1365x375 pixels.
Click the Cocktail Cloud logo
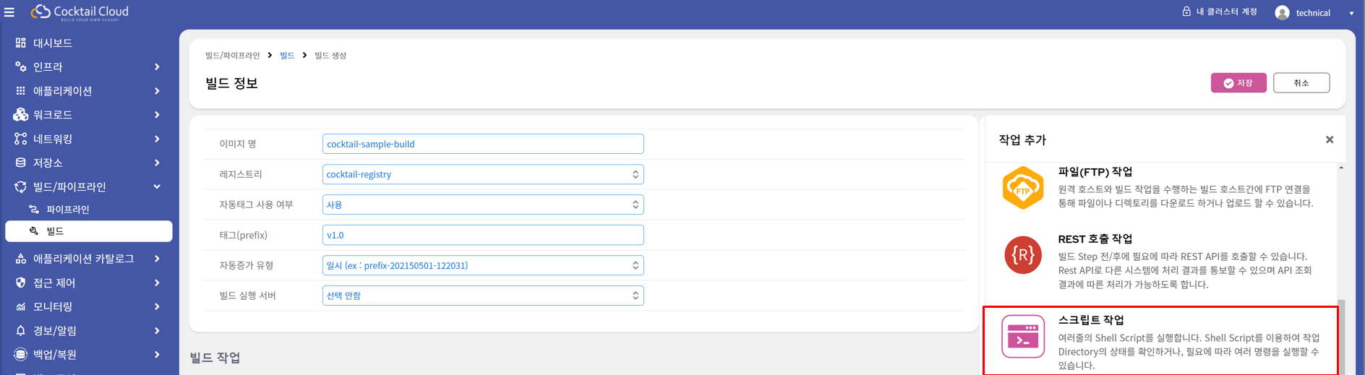point(80,12)
